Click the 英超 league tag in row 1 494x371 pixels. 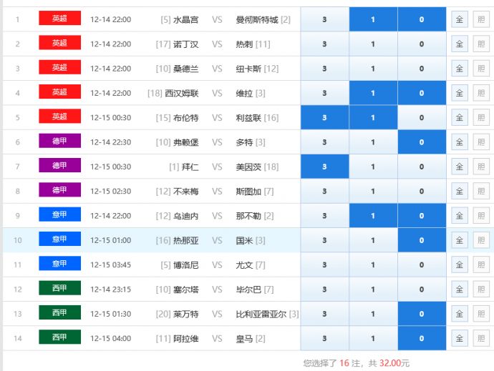pyautogui.click(x=59, y=19)
